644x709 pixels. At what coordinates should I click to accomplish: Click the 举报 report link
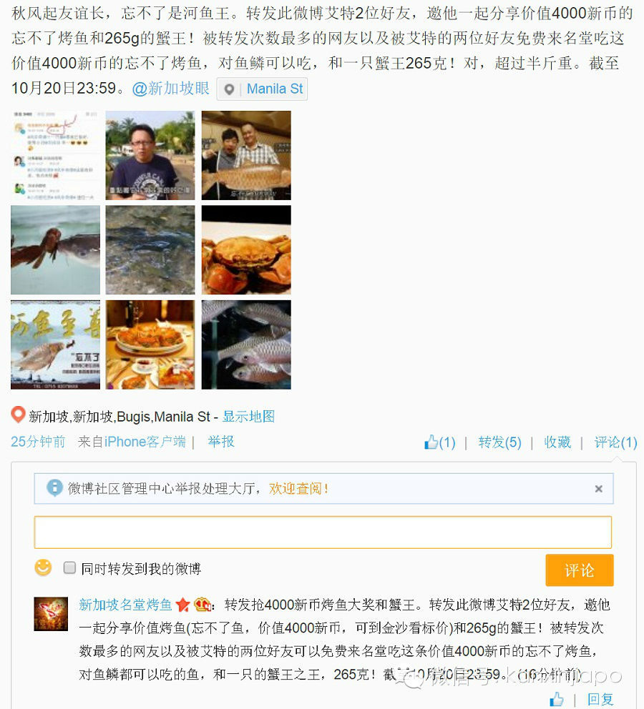pos(221,441)
